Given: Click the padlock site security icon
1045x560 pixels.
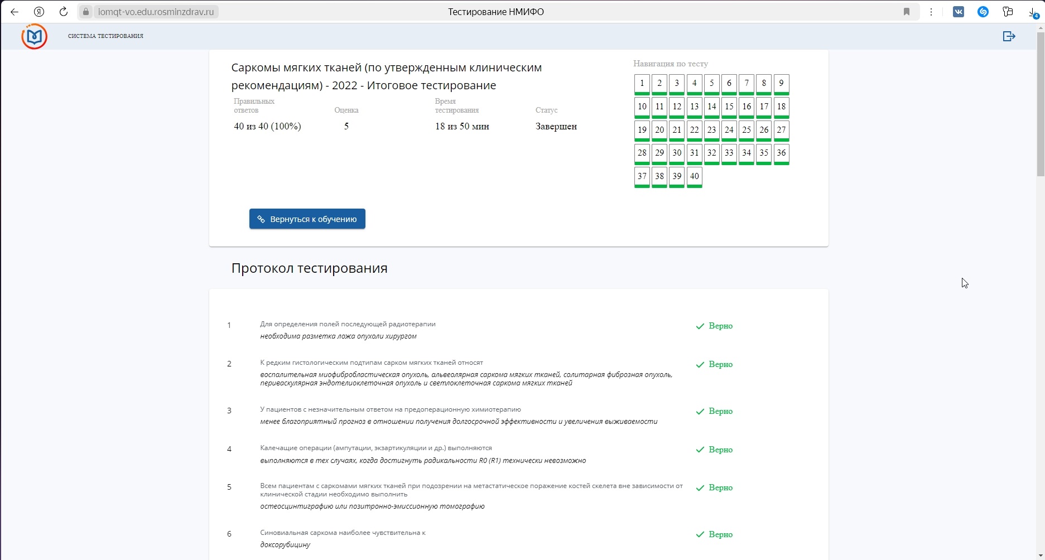Looking at the screenshot, I should (x=86, y=12).
